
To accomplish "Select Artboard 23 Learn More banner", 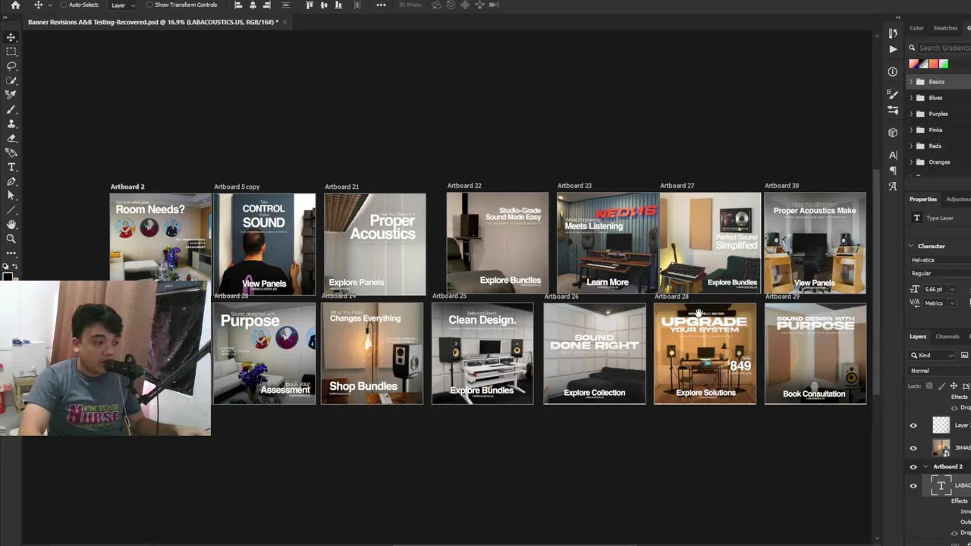I will [607, 243].
